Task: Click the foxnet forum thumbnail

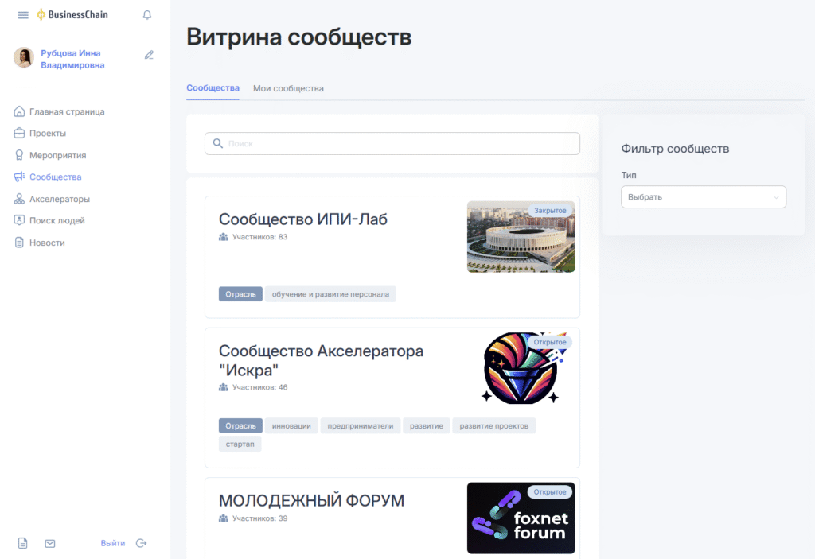Action: pos(521,518)
